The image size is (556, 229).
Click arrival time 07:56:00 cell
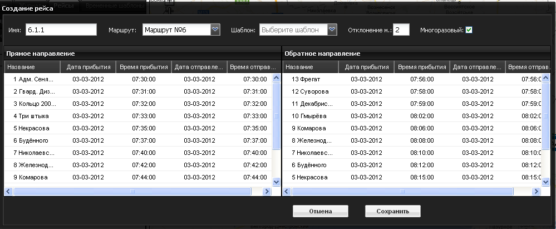pos(422,79)
